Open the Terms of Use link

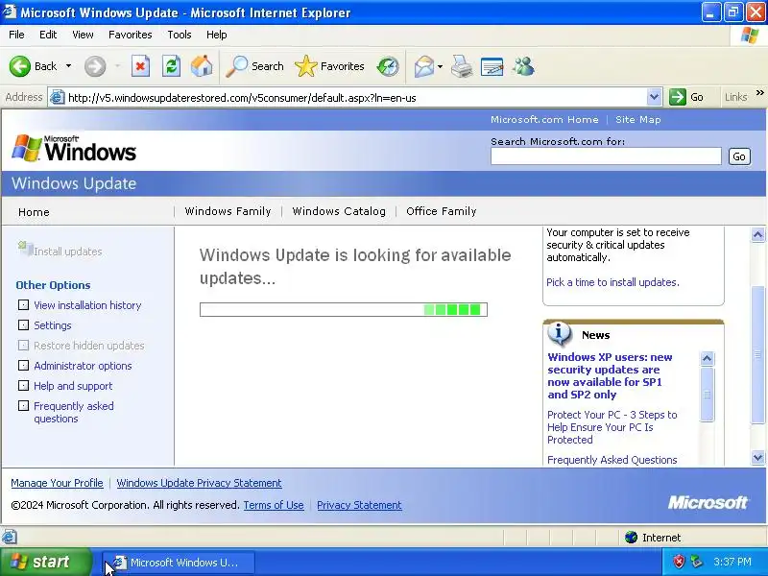(x=274, y=505)
